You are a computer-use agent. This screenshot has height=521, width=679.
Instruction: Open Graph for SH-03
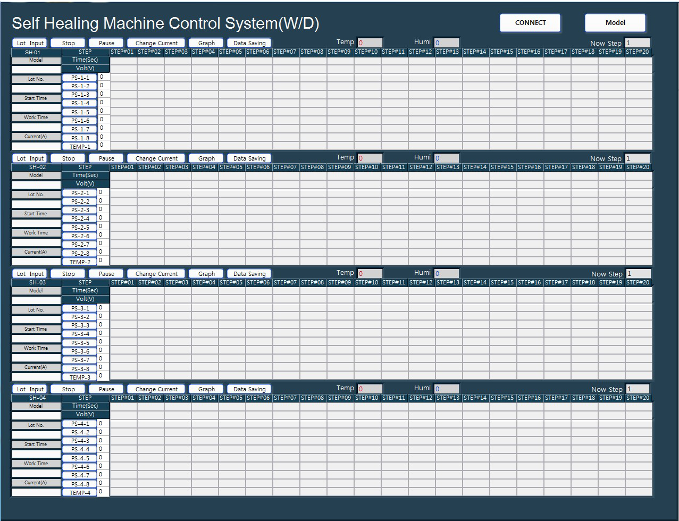pos(206,274)
